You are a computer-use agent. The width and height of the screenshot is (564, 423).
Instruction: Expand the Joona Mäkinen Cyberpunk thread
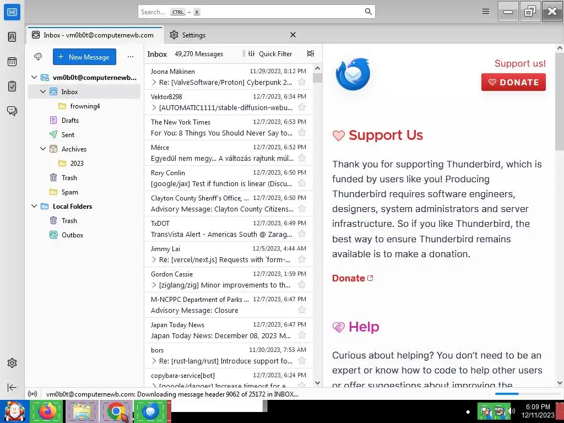[154, 83]
